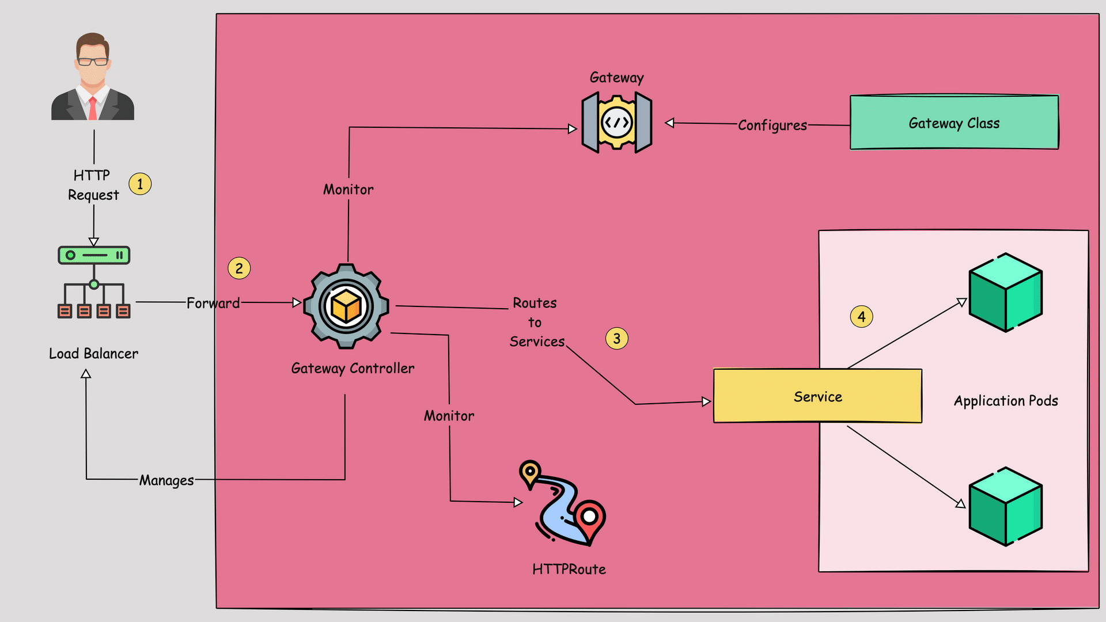The height and width of the screenshot is (622, 1106).
Task: Click the green Gateway Class box
Action: point(954,123)
